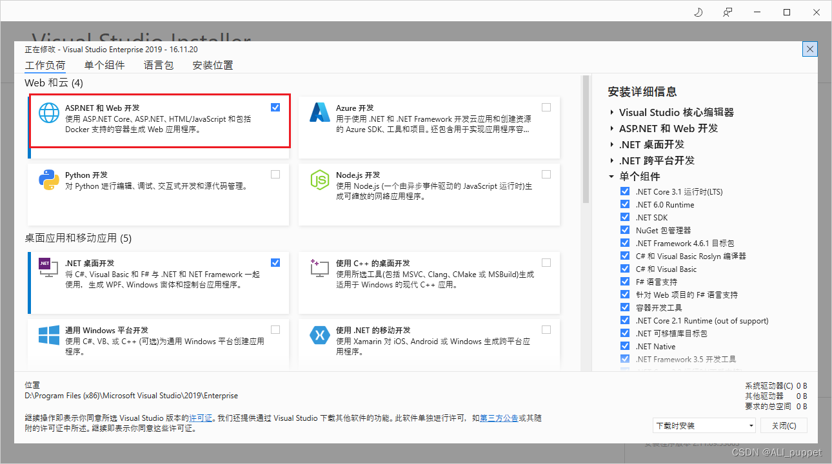The width and height of the screenshot is (832, 464).
Task: Close the modify workloads dialog
Action: (811, 49)
